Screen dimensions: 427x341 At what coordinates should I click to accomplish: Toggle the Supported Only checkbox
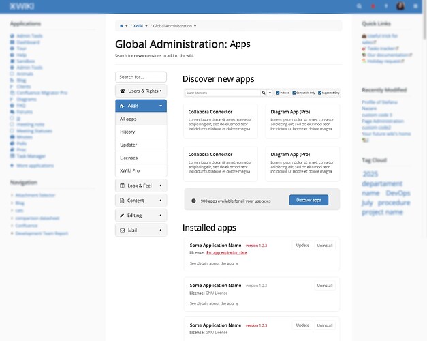tap(319, 93)
